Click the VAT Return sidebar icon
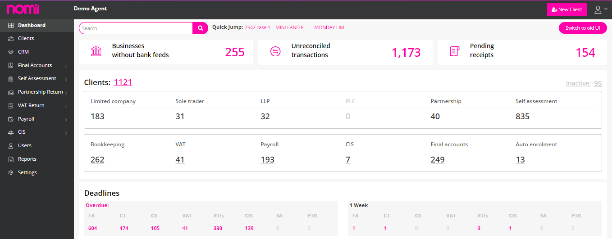This screenshot has height=239, width=612. 11,106
